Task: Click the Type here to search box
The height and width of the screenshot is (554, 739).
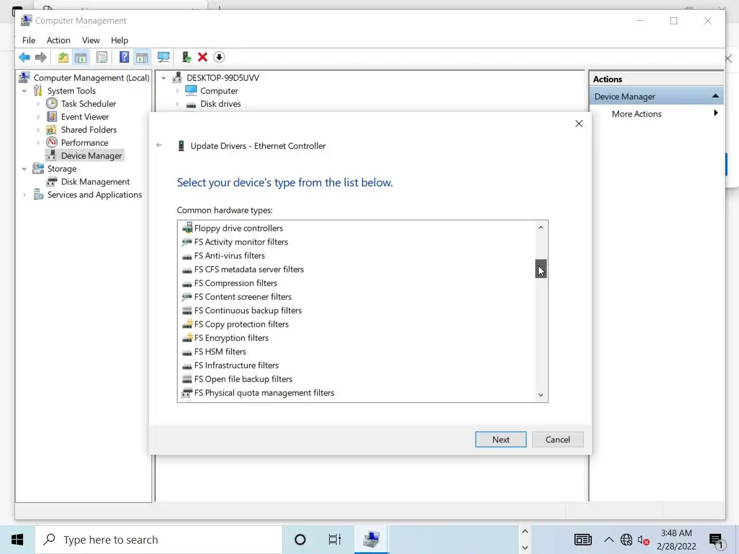Action: tap(159, 540)
